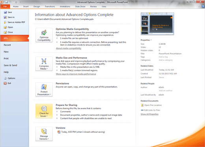Click the Add a tag field
Image resolution: width=205 pixels, height=147 pixels.
click(x=163, y=57)
